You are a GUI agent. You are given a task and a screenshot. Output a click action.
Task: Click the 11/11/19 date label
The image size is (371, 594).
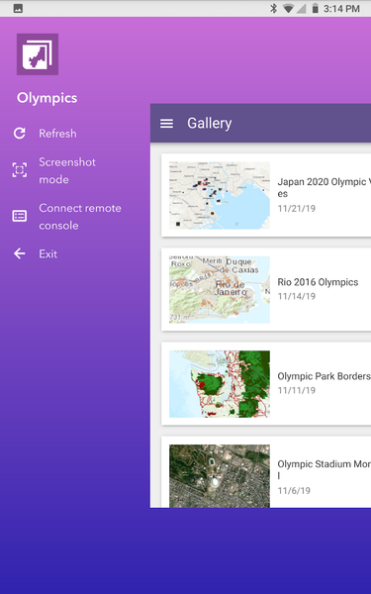(x=297, y=390)
